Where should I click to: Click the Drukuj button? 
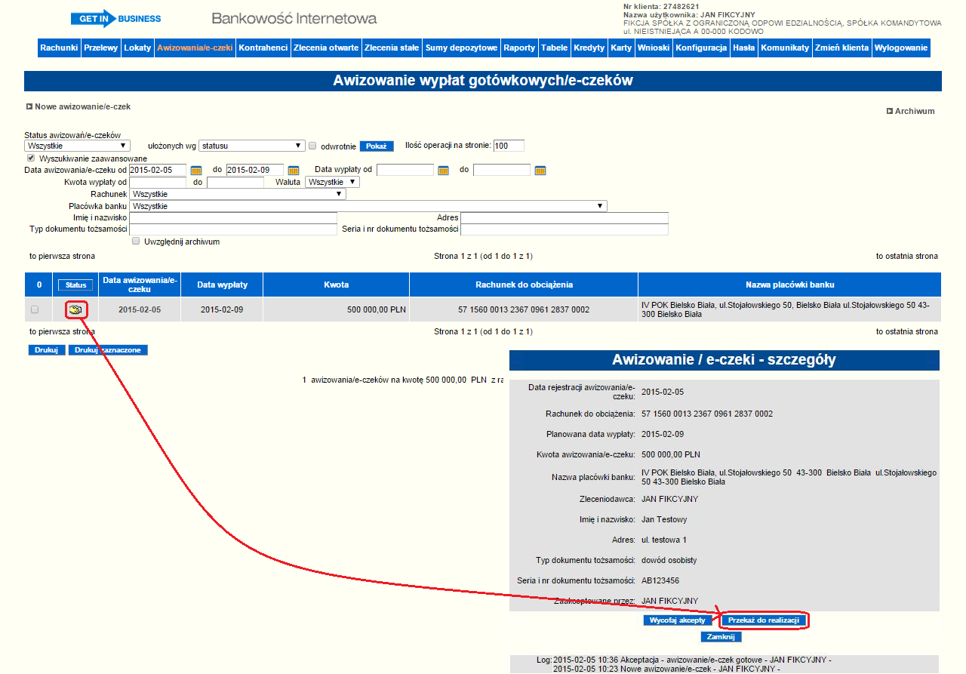point(47,350)
